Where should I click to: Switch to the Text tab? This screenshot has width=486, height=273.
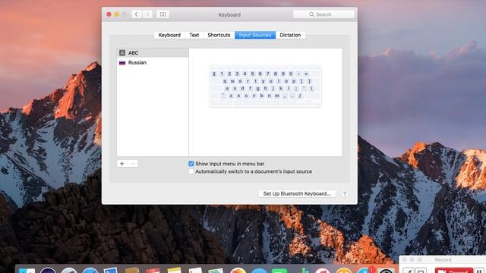[x=194, y=35]
